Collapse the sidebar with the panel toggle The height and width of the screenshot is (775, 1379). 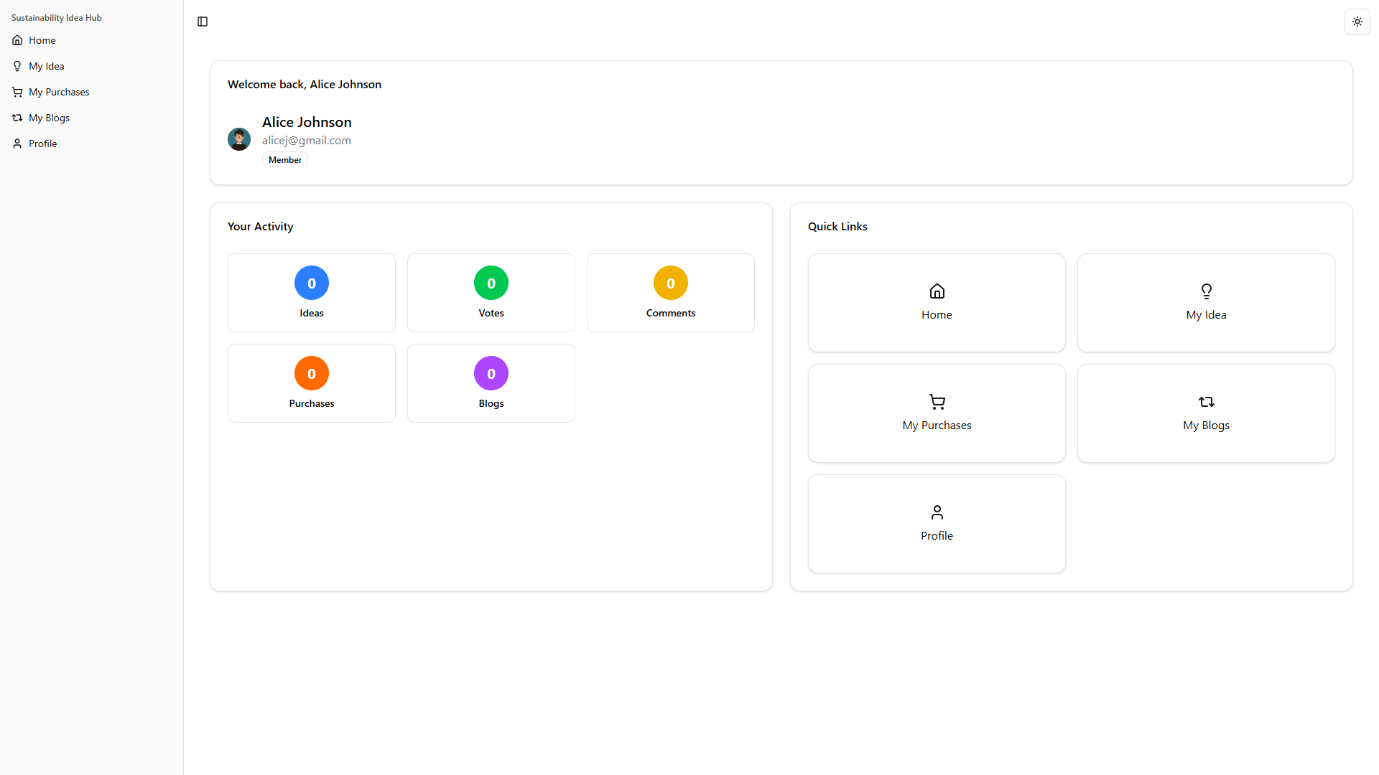[x=202, y=22]
